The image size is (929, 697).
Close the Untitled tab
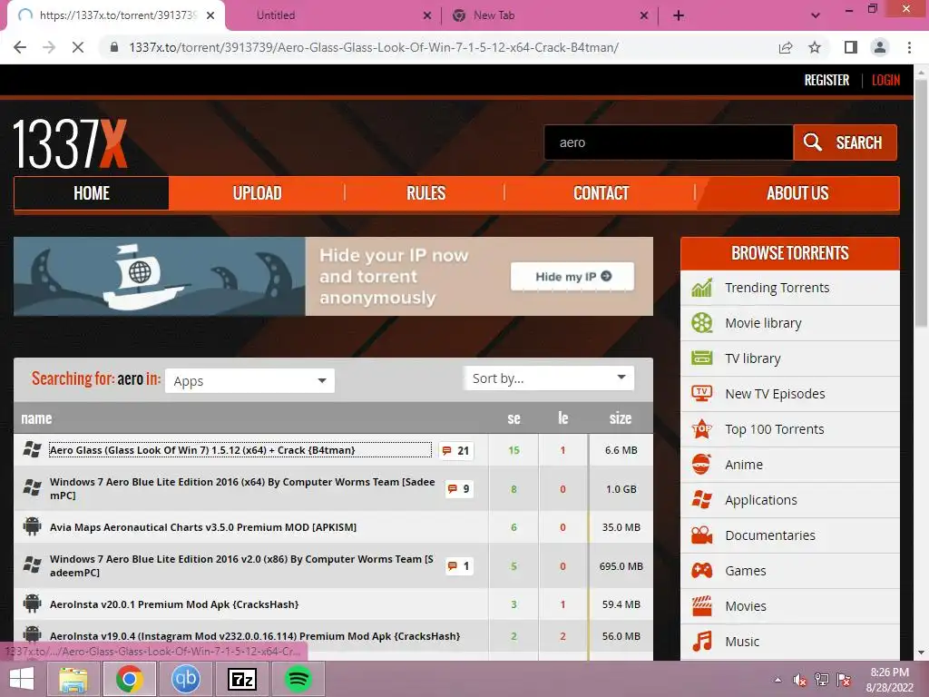pos(427,15)
